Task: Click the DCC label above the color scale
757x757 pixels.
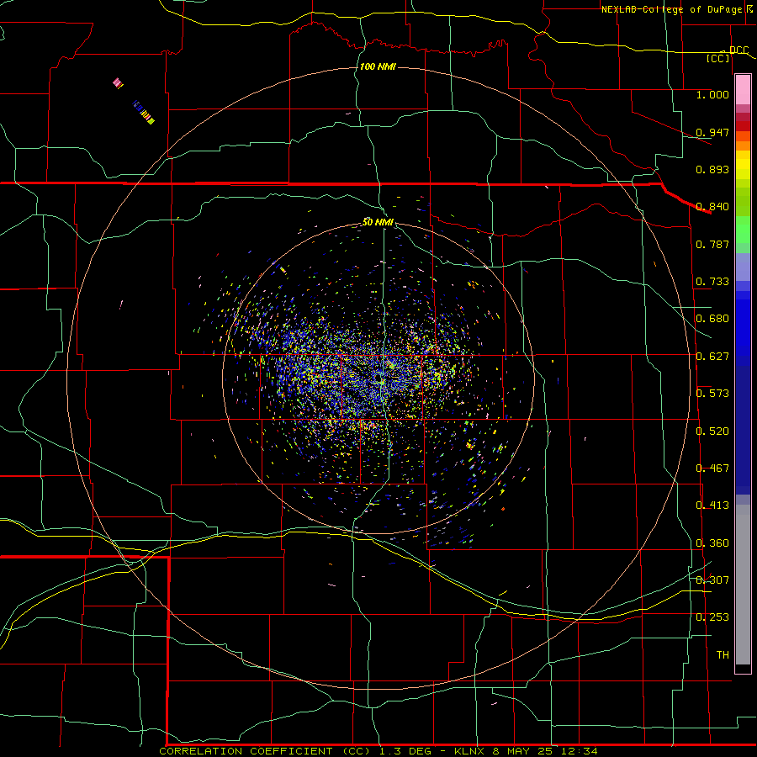Action: (x=738, y=50)
